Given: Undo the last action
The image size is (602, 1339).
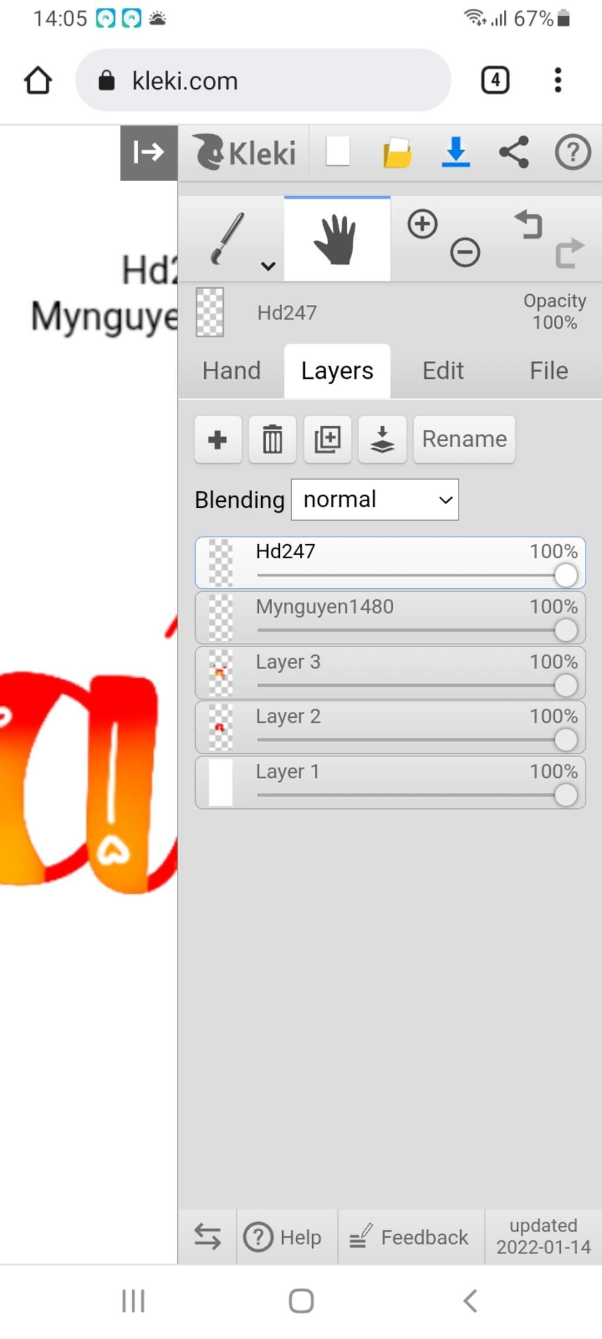Looking at the screenshot, I should (x=529, y=225).
